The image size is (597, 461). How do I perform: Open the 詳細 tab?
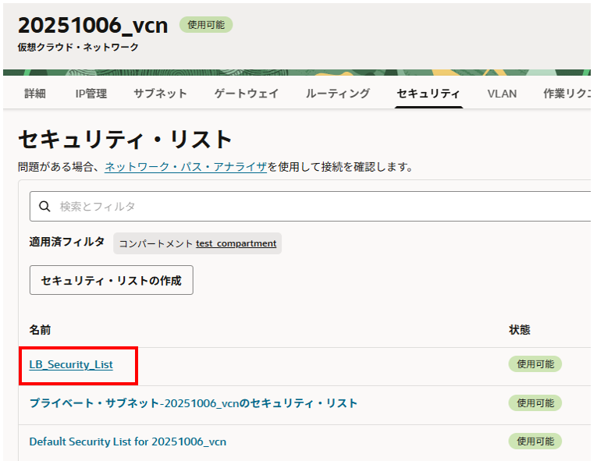35,94
